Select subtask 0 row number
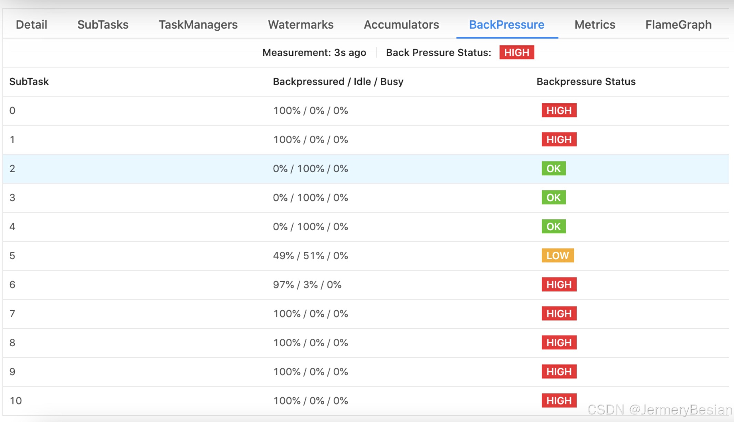This screenshot has width=734, height=422. (12, 110)
